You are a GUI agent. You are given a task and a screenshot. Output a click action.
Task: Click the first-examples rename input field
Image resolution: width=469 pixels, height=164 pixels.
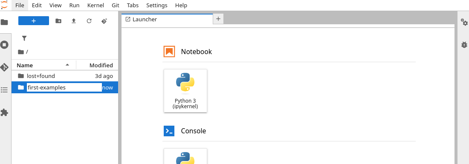pos(64,87)
